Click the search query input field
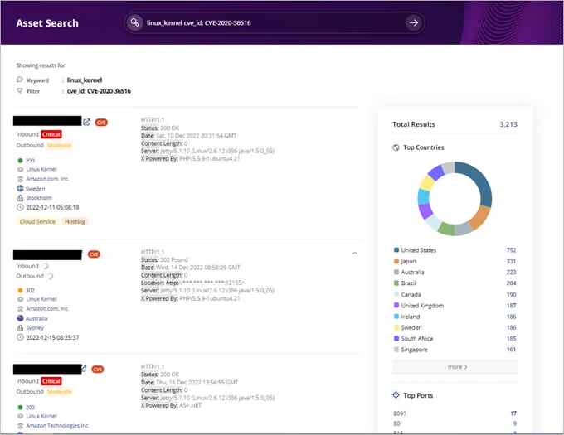Image resolution: width=564 pixels, height=435 pixels. pyautogui.click(x=274, y=22)
